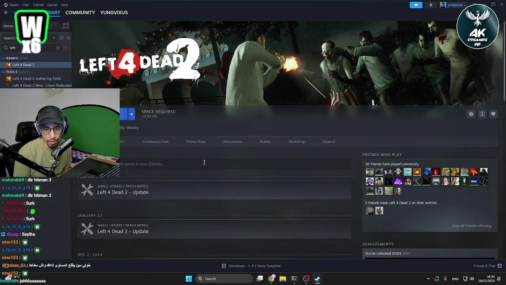This screenshot has height=285, width=506.
Task: Expand the library filter dropdown chevron
Action: tap(54, 38)
